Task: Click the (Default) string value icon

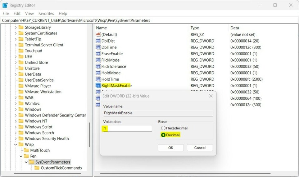Action: (x=98, y=34)
